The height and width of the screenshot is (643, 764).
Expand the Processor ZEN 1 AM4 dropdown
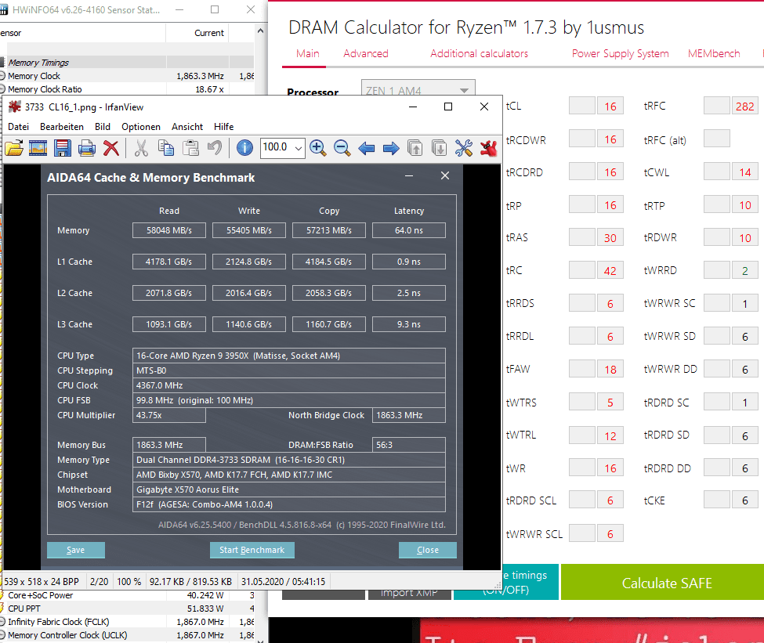[418, 91]
